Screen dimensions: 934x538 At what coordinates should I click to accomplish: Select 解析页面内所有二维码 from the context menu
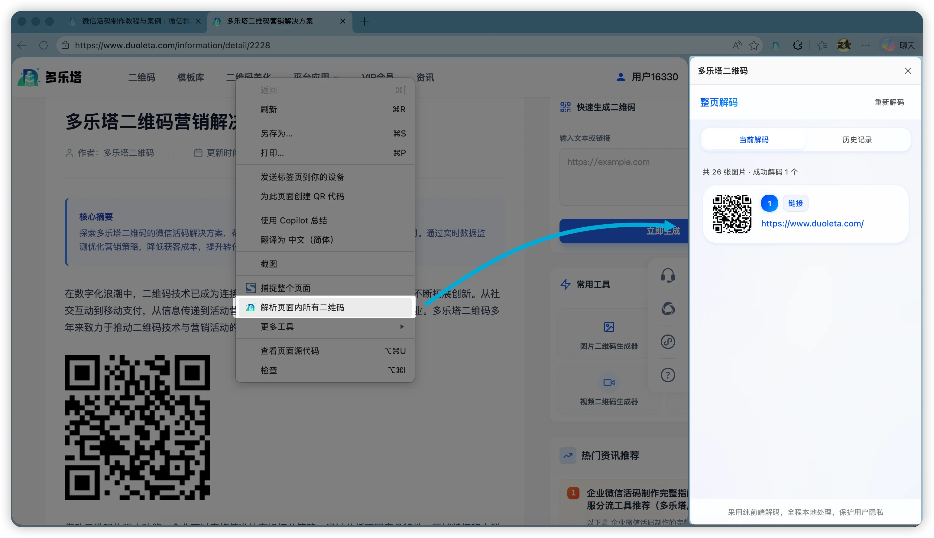click(302, 307)
